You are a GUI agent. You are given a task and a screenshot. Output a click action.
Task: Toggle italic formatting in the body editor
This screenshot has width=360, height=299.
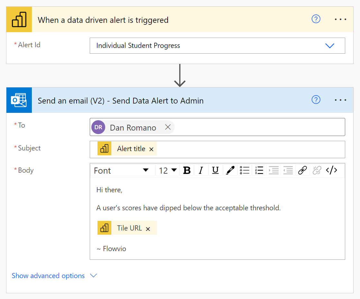201,170
